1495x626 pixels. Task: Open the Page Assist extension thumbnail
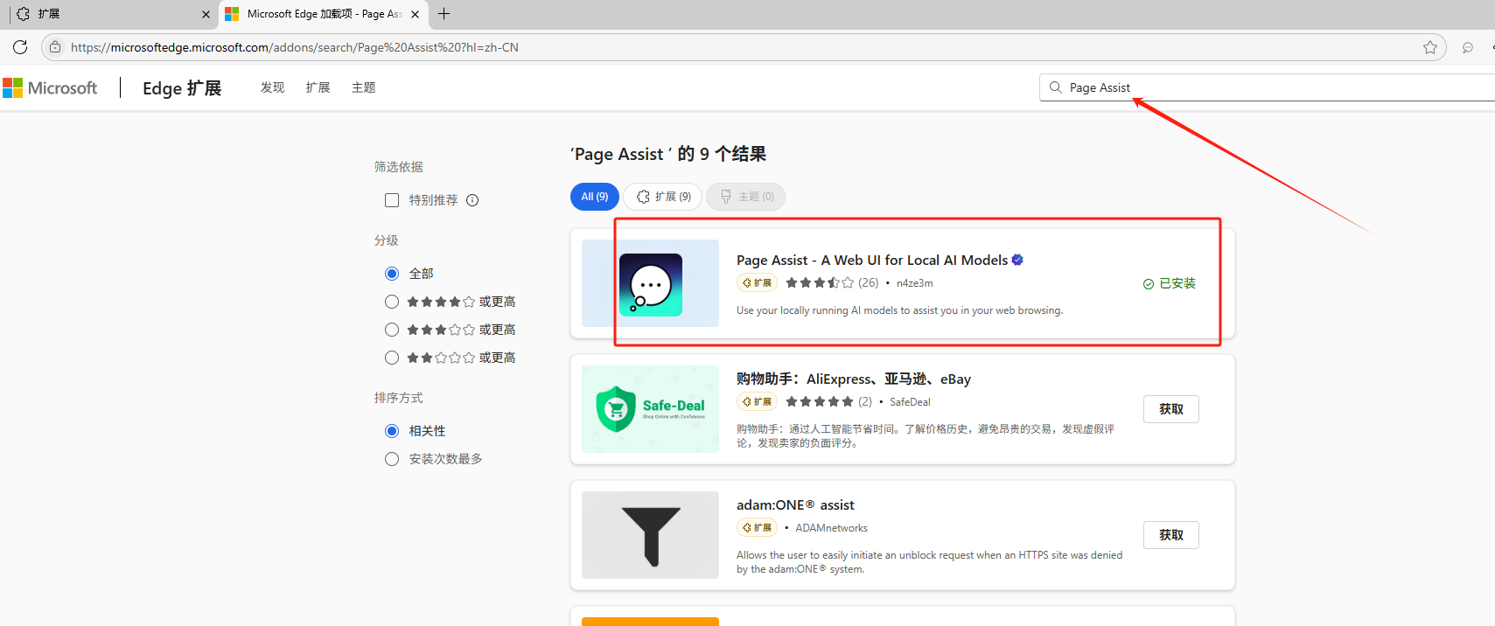click(650, 283)
